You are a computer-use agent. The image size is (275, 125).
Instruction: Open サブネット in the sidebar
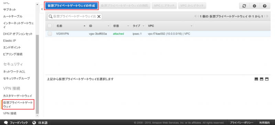10,10
